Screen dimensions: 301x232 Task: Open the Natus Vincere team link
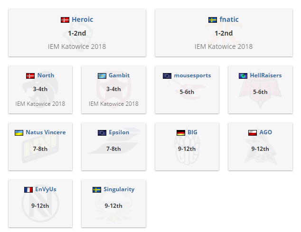[46, 132]
